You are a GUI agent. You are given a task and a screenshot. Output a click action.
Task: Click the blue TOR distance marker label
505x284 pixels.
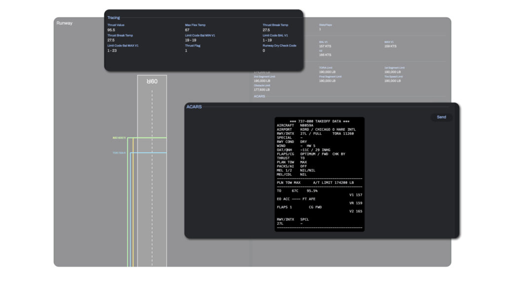pos(119,153)
